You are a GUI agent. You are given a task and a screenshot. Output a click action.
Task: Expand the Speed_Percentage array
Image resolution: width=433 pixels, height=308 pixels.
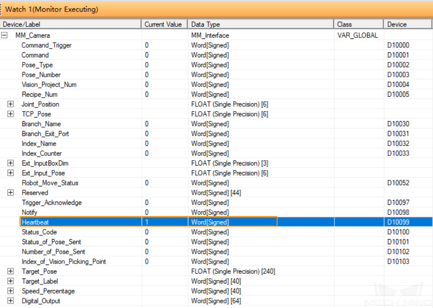11,291
